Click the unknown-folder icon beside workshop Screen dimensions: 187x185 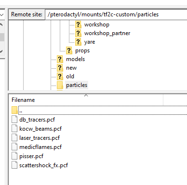click(x=78, y=25)
